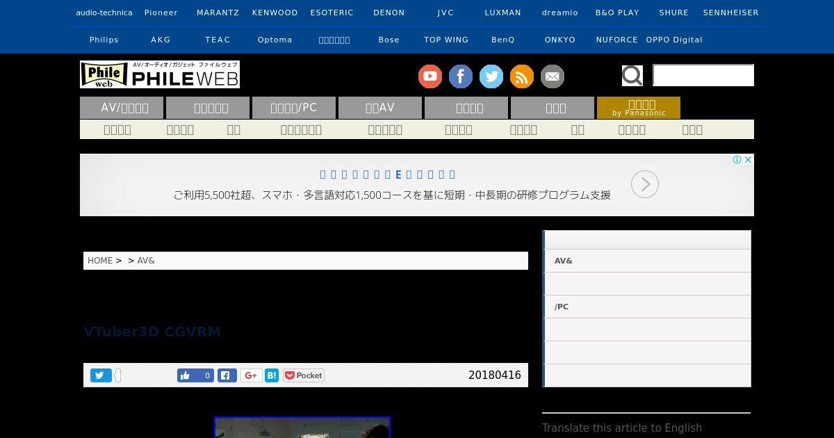This screenshot has height=438, width=834.
Task: Click the ad banner headline text
Action: click(x=388, y=175)
